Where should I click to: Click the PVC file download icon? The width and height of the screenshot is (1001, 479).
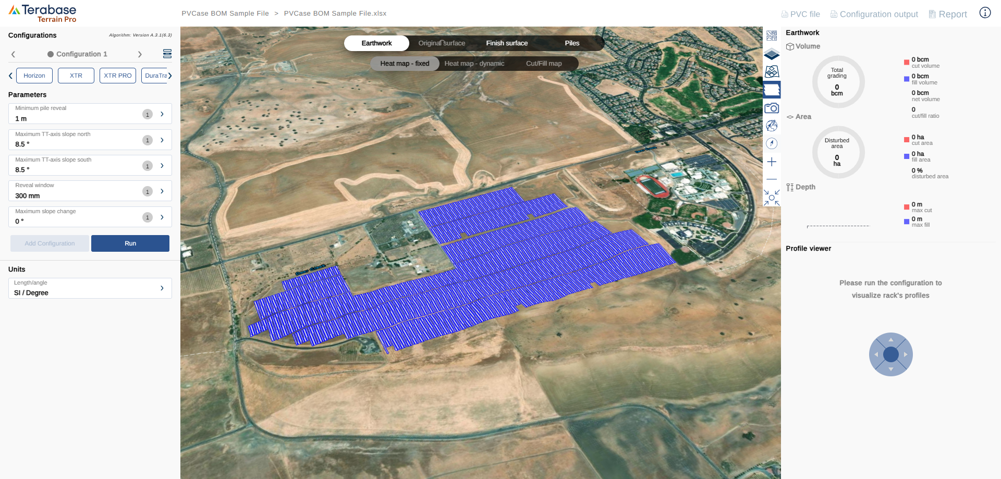785,14
